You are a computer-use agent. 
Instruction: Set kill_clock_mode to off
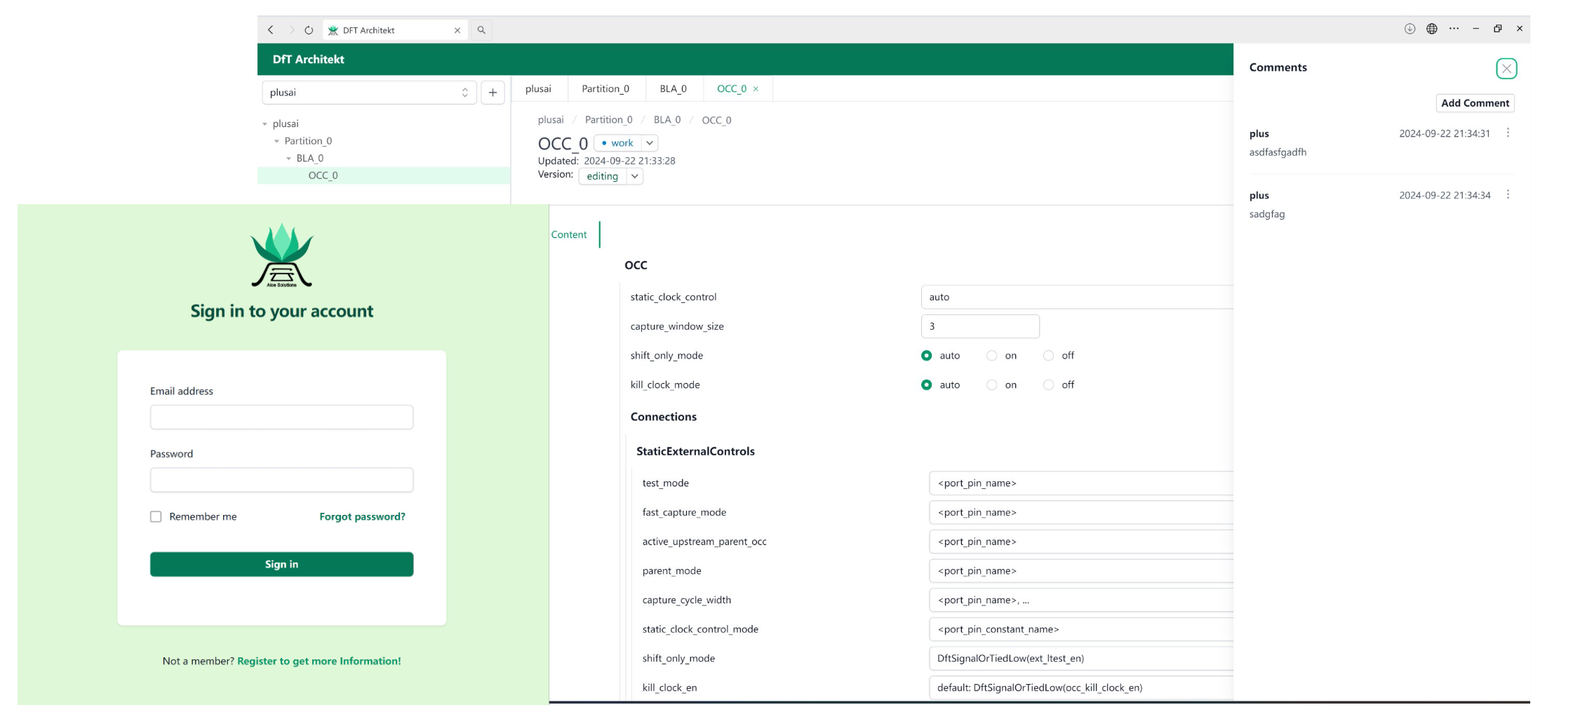pyautogui.click(x=1048, y=385)
